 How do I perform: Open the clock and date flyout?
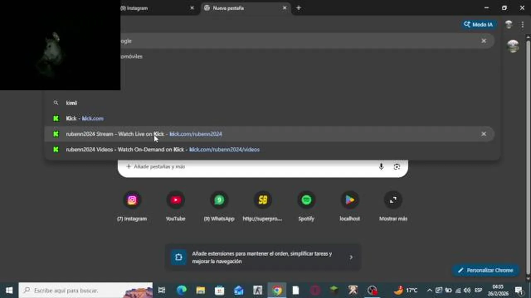(x=498, y=291)
